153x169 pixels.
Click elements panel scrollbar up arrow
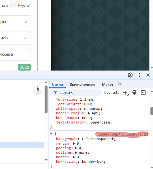coord(46,83)
